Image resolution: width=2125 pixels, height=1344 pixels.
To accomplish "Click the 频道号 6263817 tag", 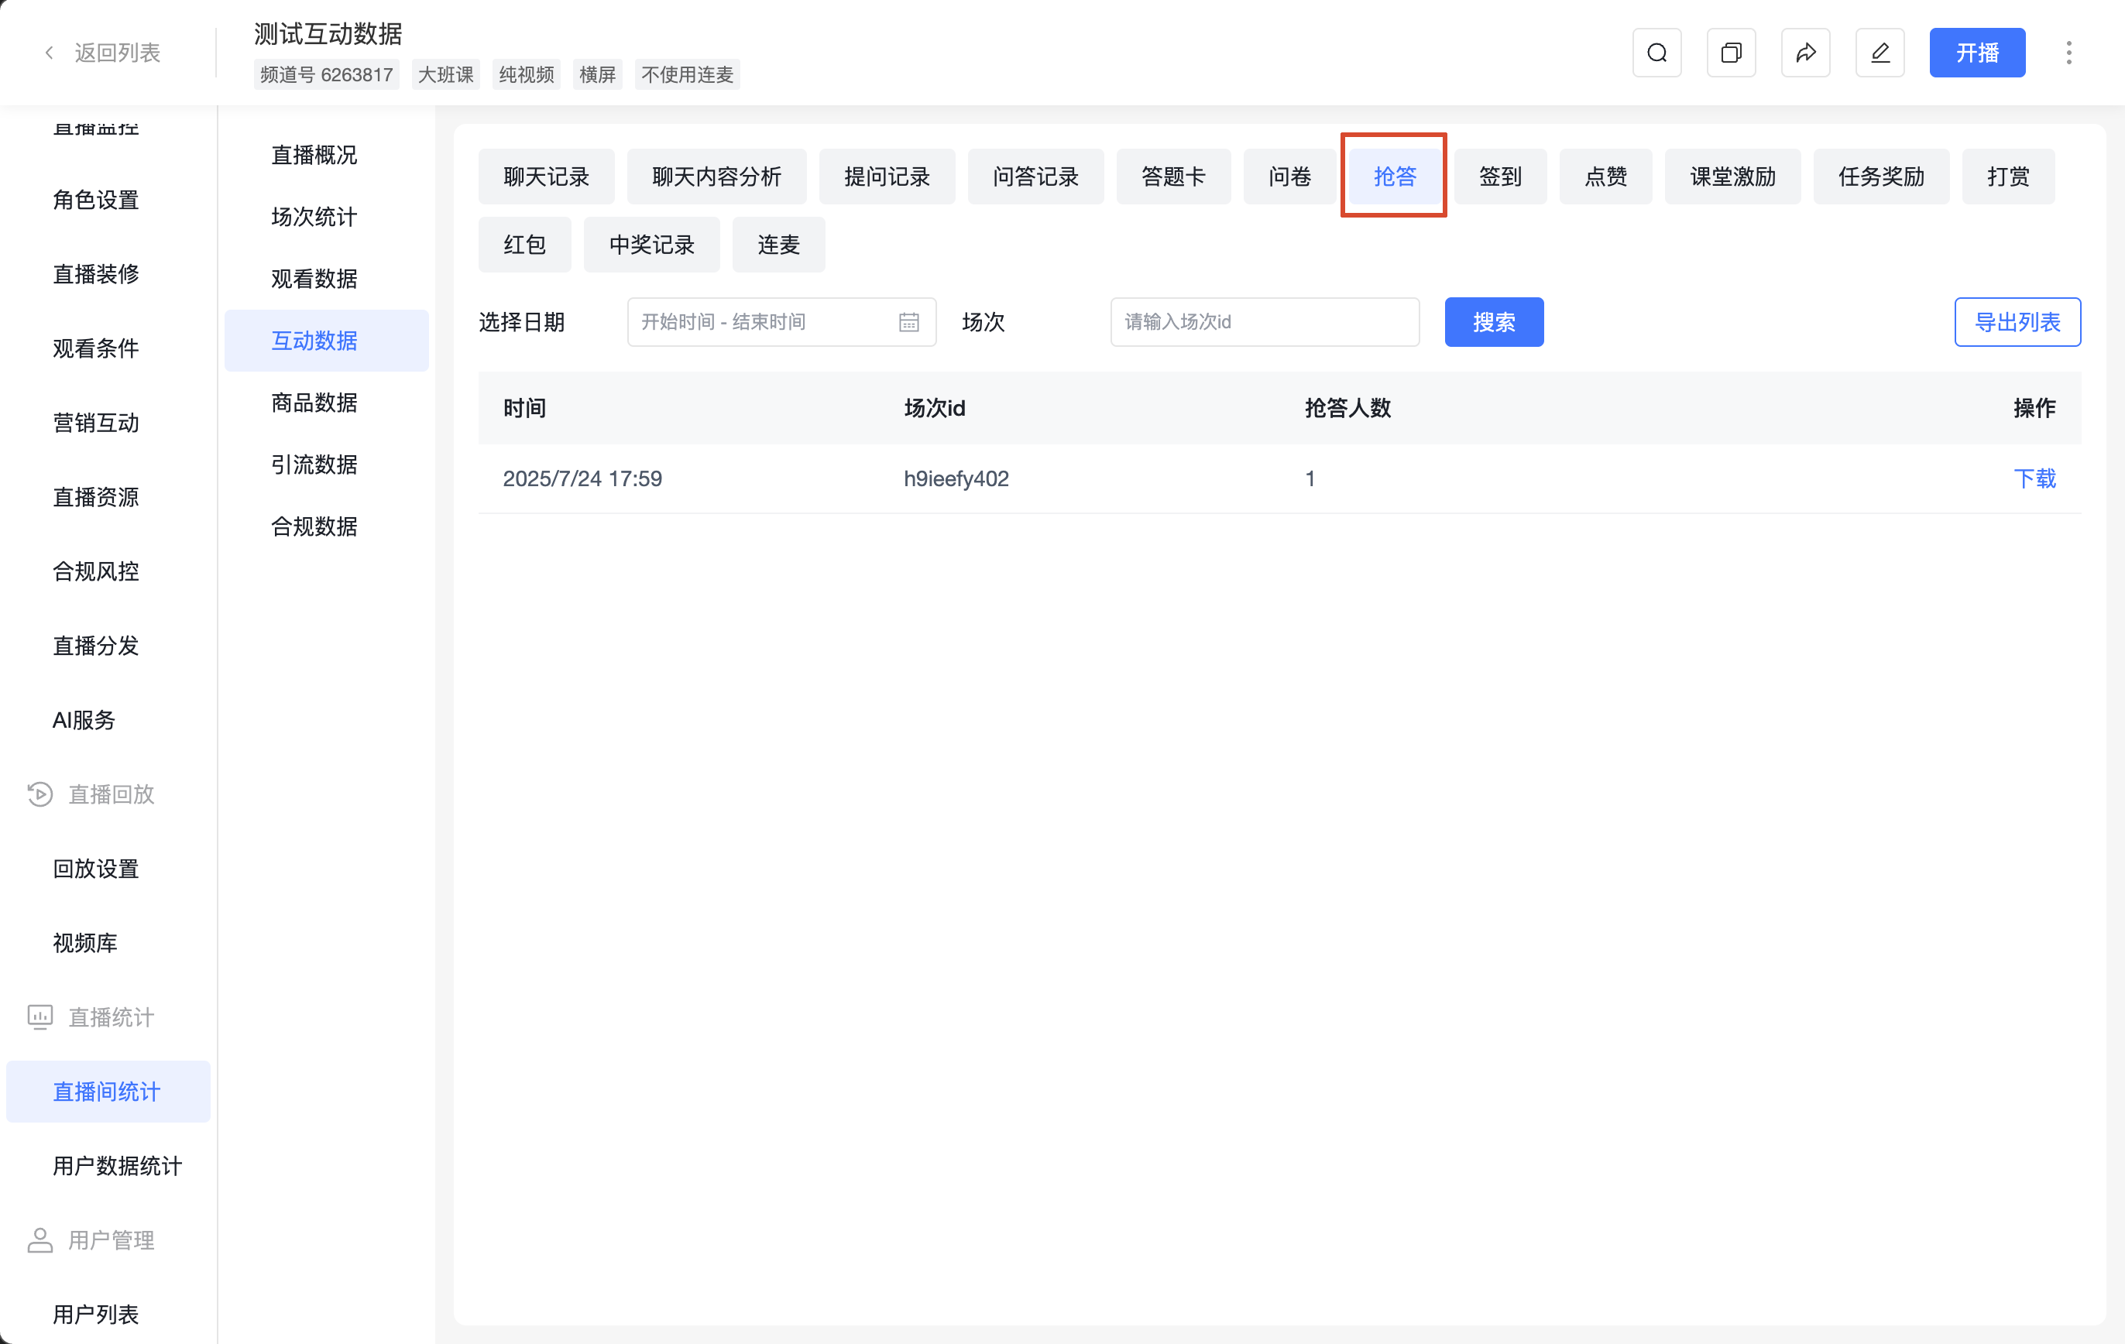I will (x=327, y=75).
